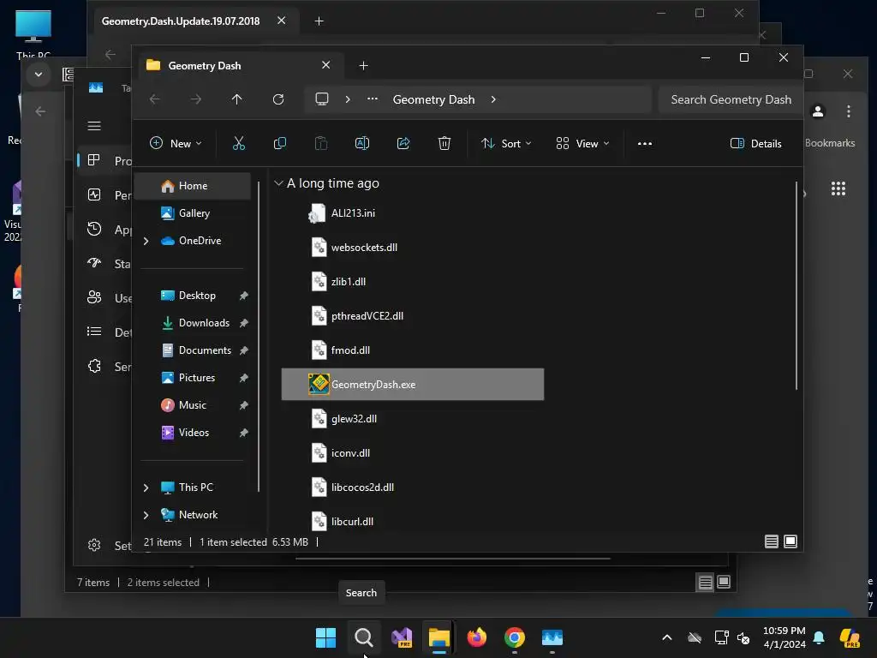Click the Rename icon

362,144
